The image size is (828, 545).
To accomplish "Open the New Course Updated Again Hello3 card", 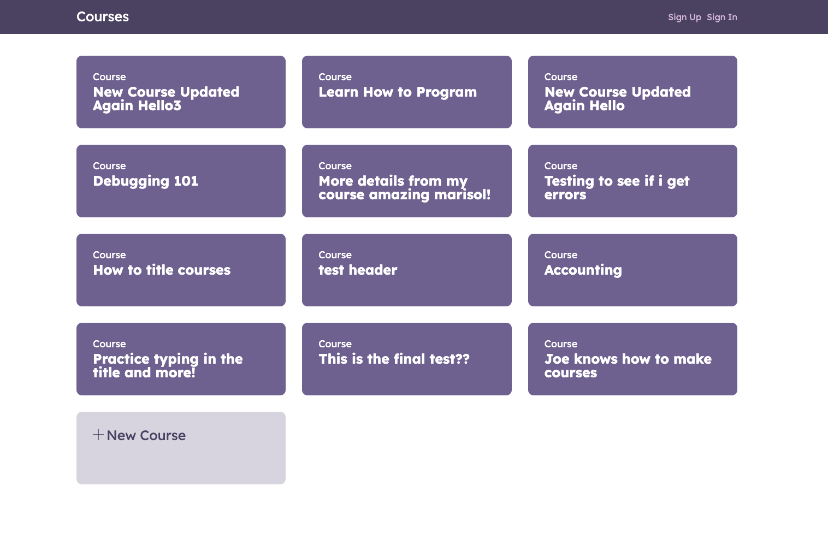I will [181, 92].
